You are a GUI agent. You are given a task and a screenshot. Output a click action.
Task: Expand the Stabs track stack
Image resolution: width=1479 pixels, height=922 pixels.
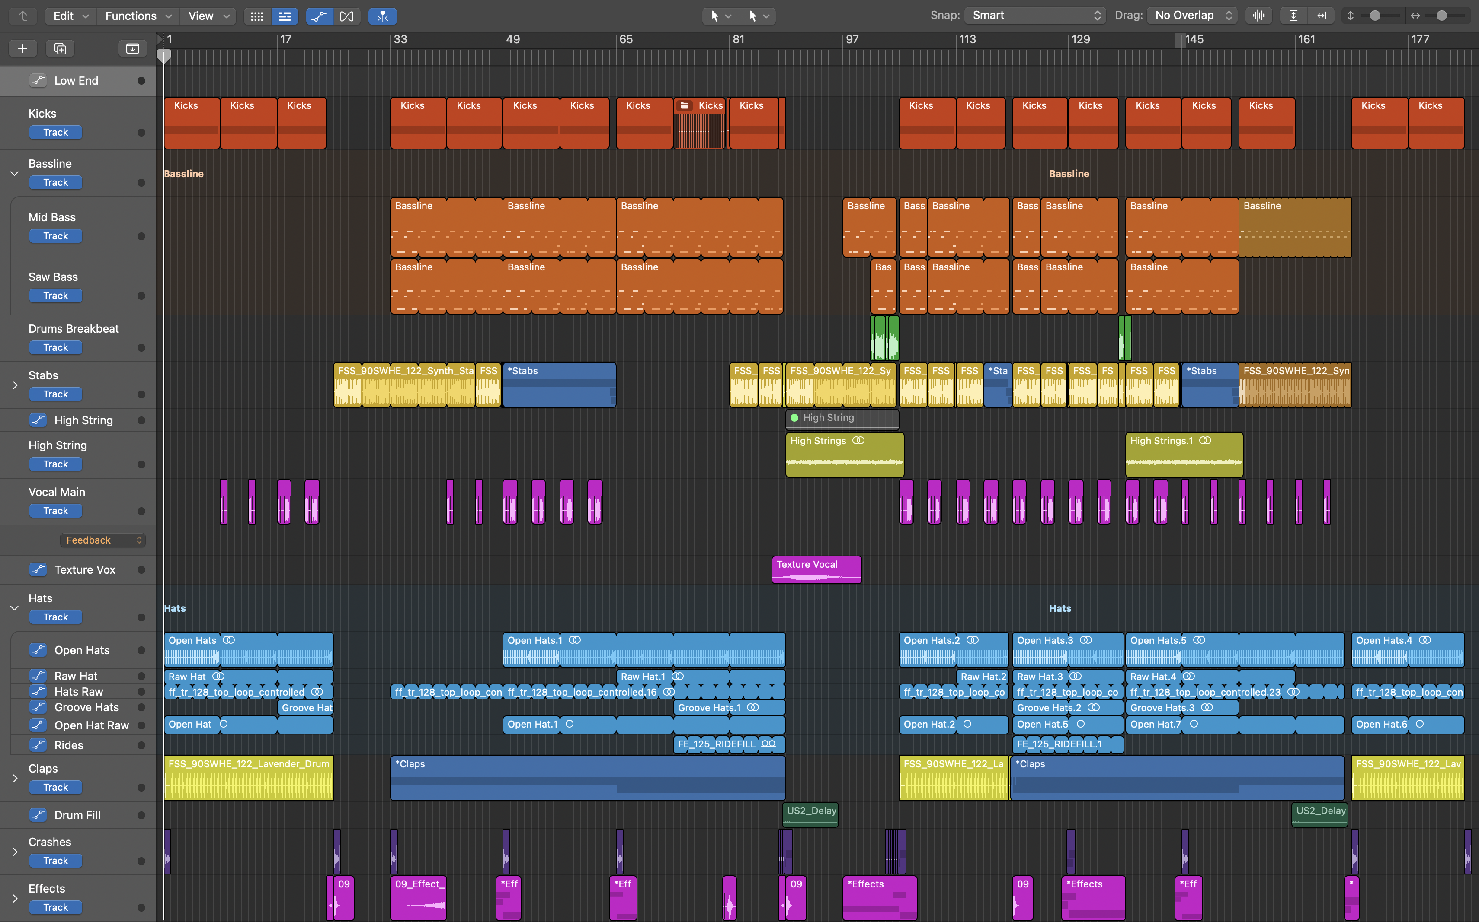[15, 385]
